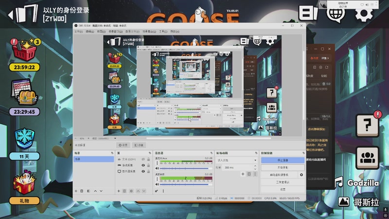Open source properties gear in the 源 panel toolbar

(131, 191)
